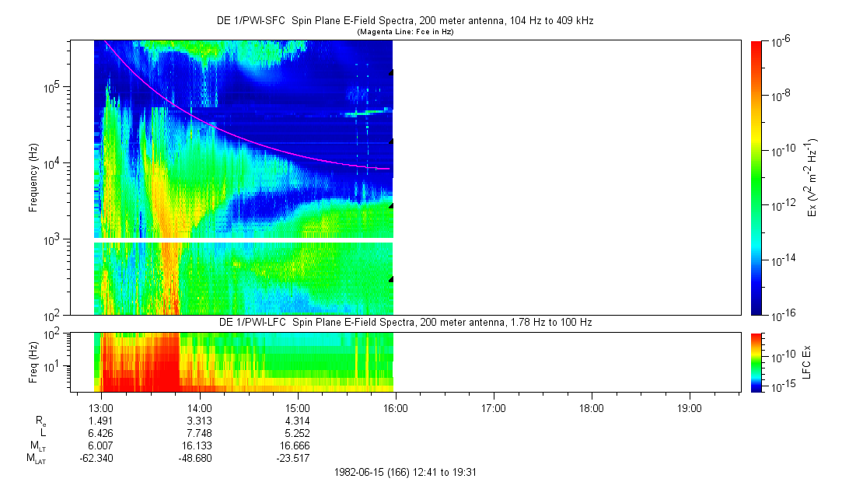Viewport: 842px width, 482px height.
Task: Click the MLT value 16.666 under 15:00
Action: 298,445
